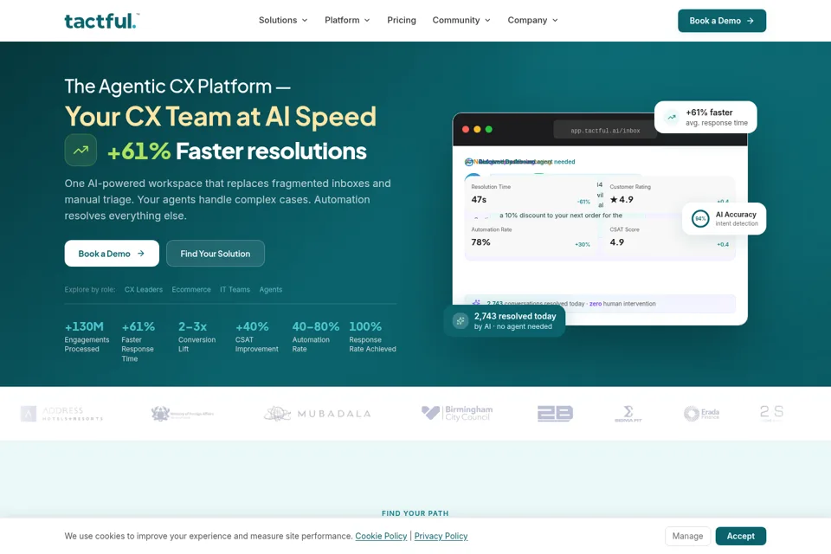The width and height of the screenshot is (831, 554).
Task: Click the trend icon in +61% faster card
Action: (672, 117)
